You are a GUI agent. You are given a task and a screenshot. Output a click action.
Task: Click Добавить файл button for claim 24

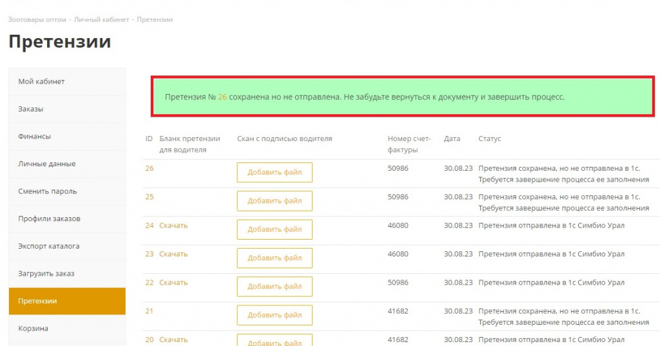coord(275,229)
